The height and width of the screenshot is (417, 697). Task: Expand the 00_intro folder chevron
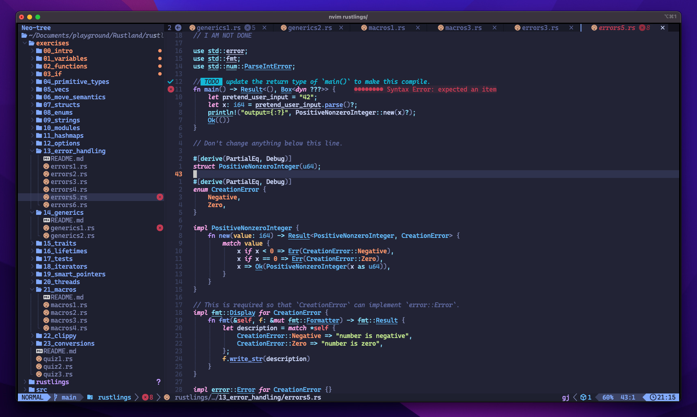pyautogui.click(x=32, y=51)
